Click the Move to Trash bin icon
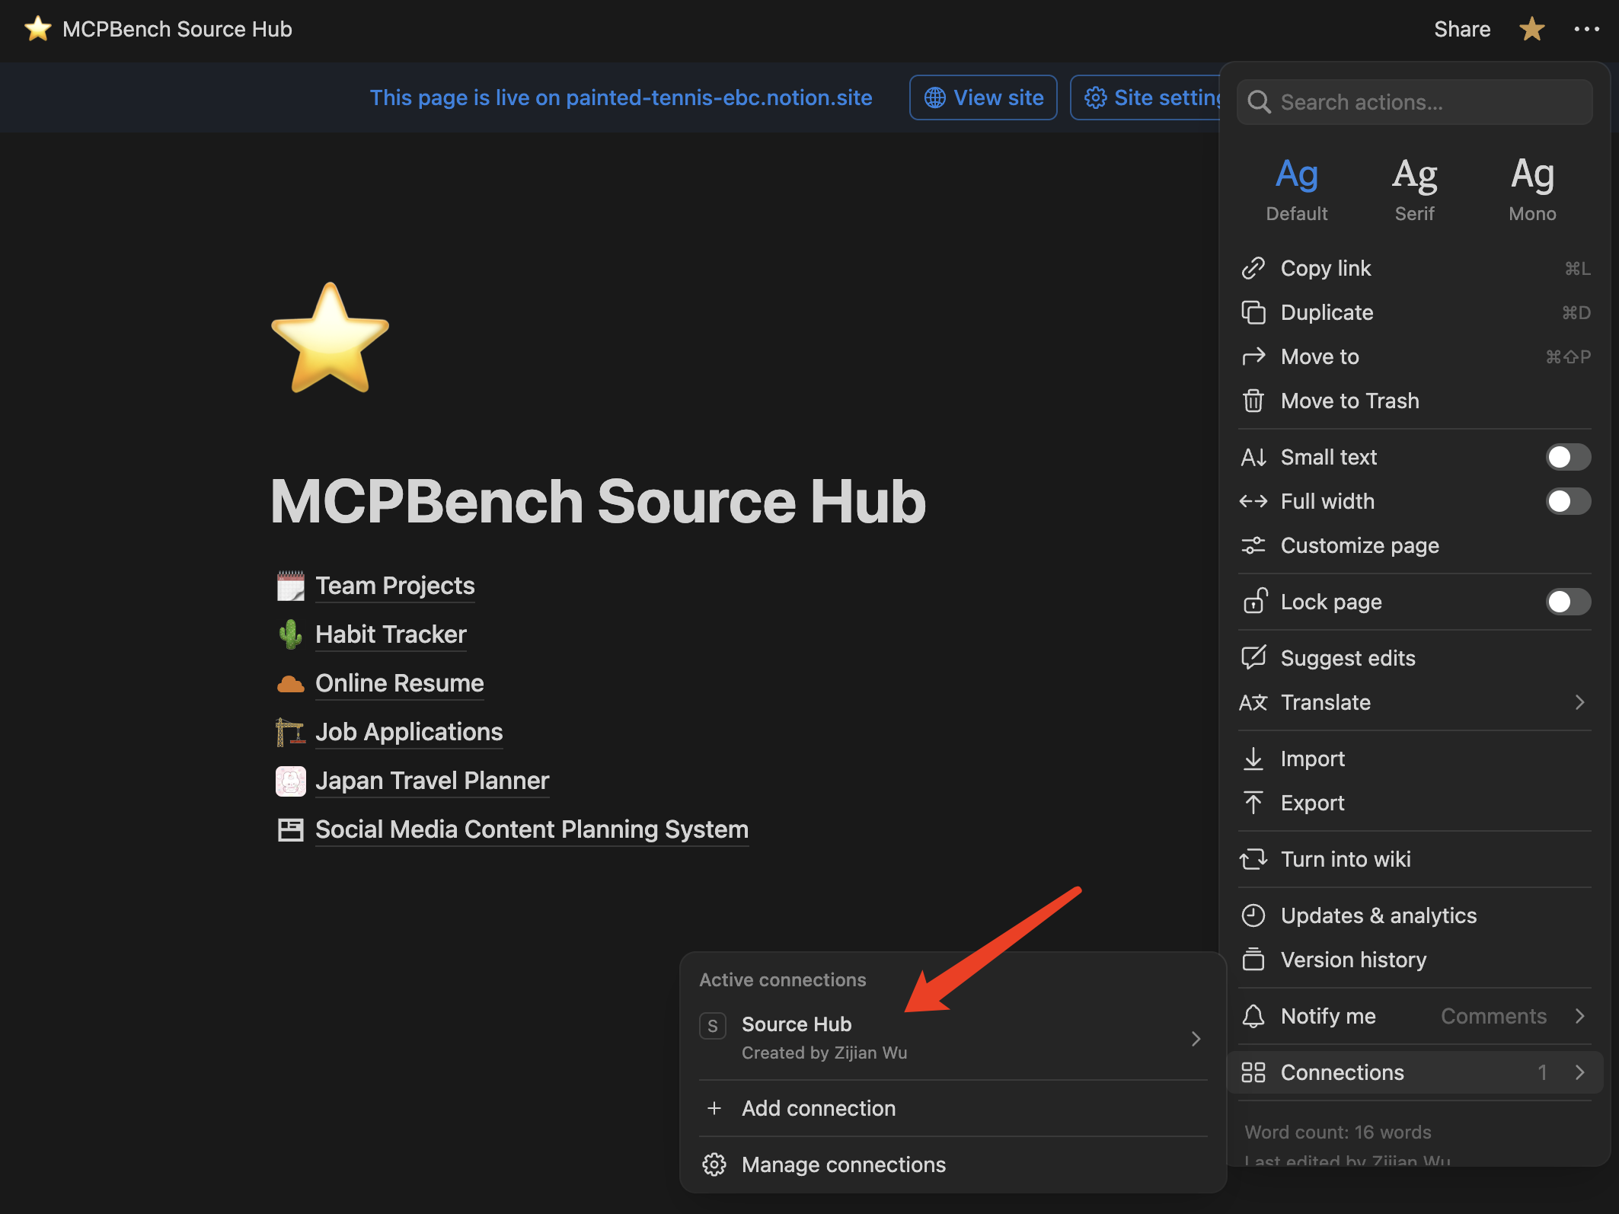1619x1214 pixels. 1253,401
